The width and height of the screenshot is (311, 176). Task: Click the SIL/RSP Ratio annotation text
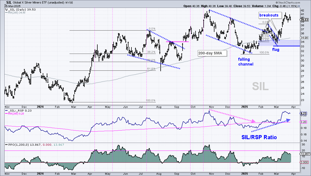pyautogui.click(x=259, y=137)
